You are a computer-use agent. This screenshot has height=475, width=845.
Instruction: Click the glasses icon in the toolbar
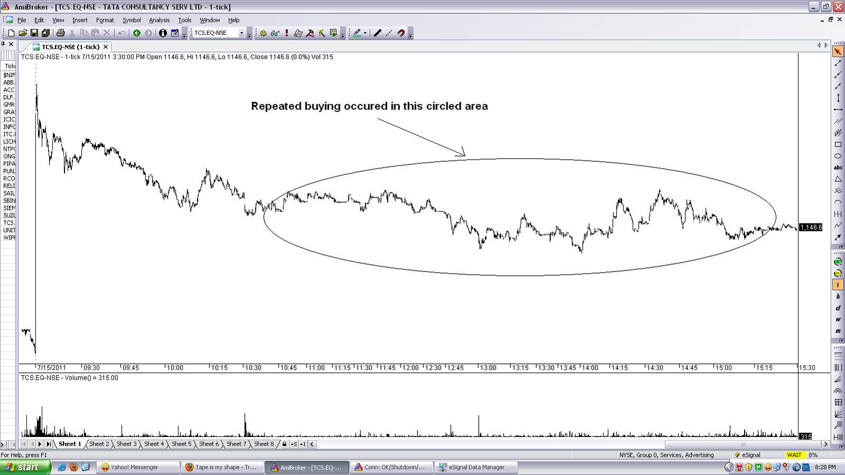pos(275,33)
